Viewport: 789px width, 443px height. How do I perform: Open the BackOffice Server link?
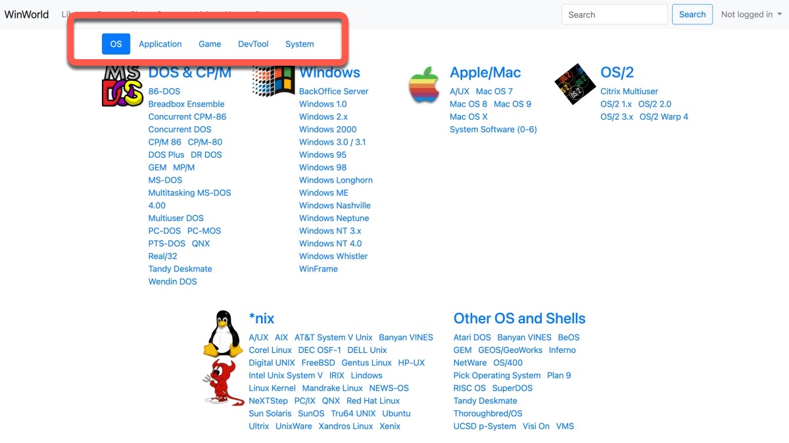334,91
